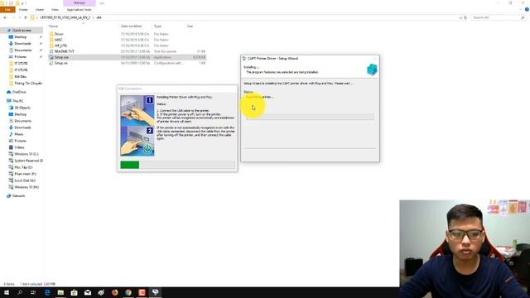
Task: Open Local Disk (G:) drive
Action: (25, 180)
